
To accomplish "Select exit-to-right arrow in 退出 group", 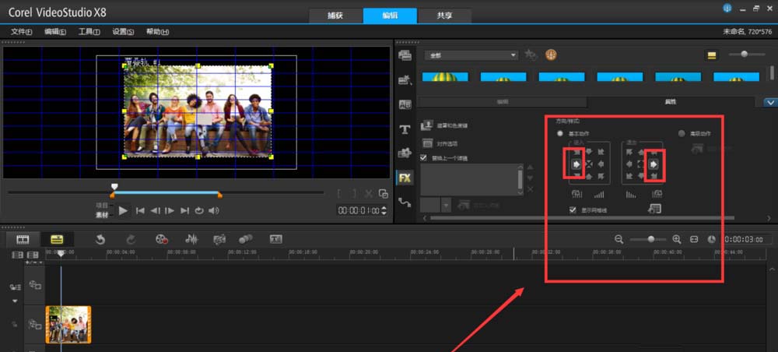I will click(x=654, y=164).
